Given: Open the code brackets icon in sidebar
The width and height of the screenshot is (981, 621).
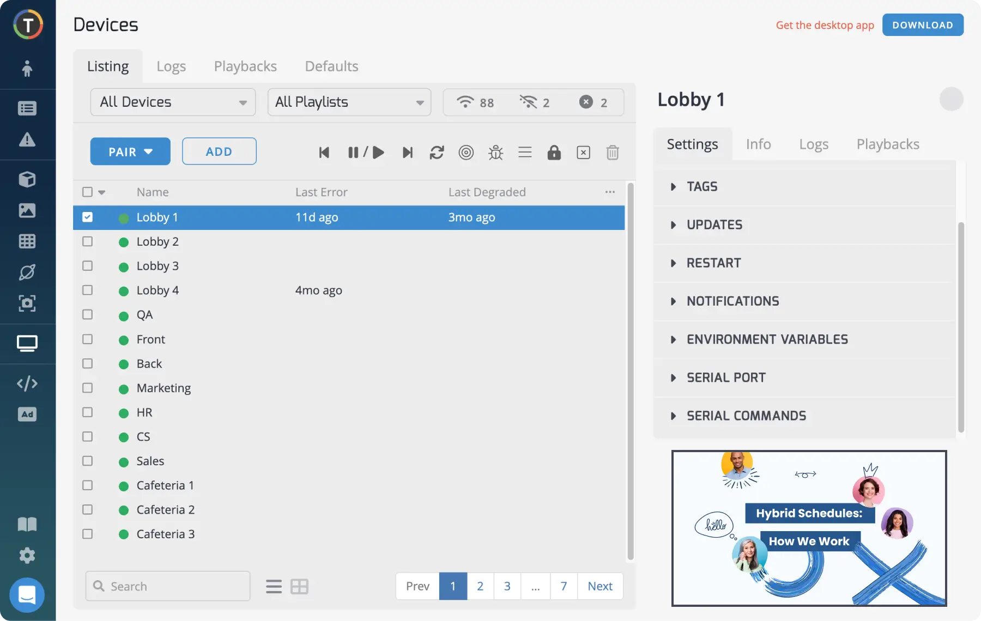Looking at the screenshot, I should tap(27, 383).
